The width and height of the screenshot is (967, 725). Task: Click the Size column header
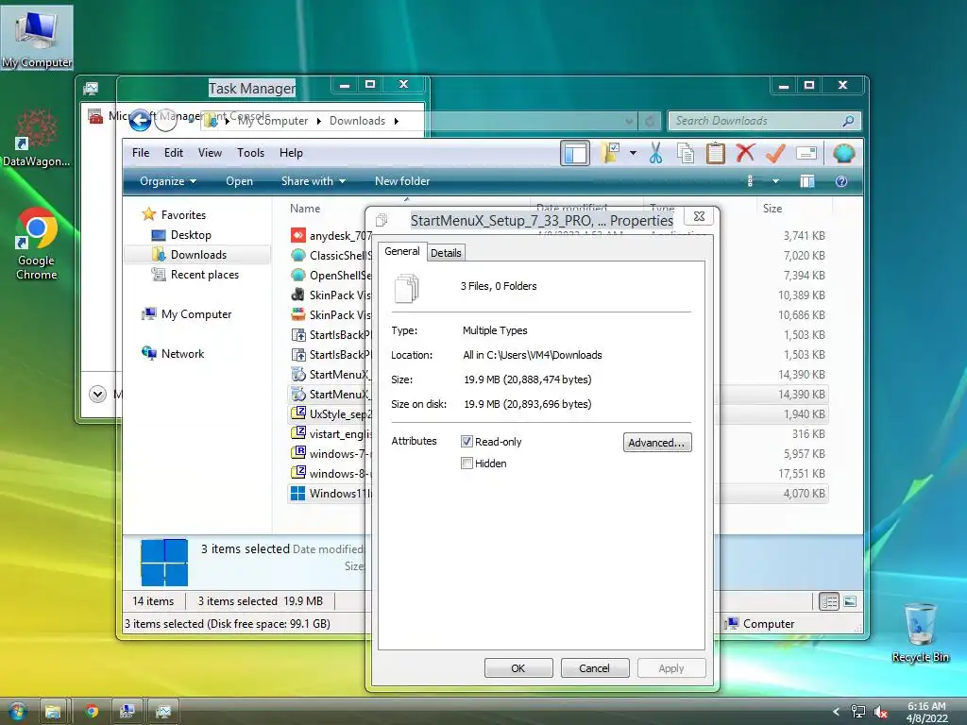click(x=772, y=209)
